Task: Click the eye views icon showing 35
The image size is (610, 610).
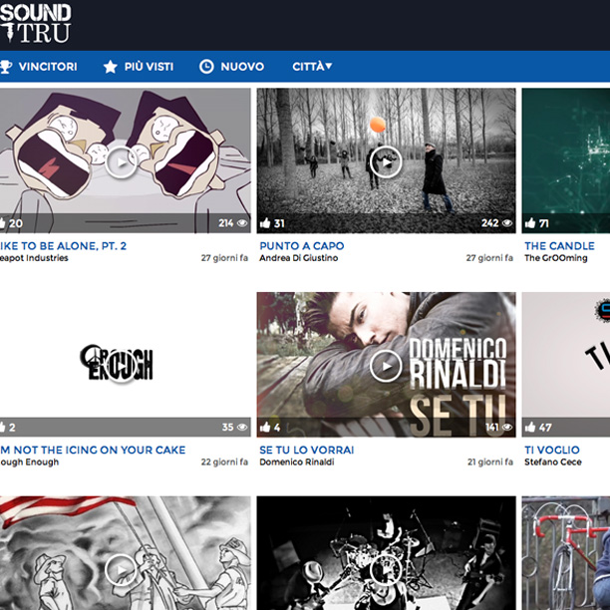Action: pyautogui.click(x=242, y=428)
